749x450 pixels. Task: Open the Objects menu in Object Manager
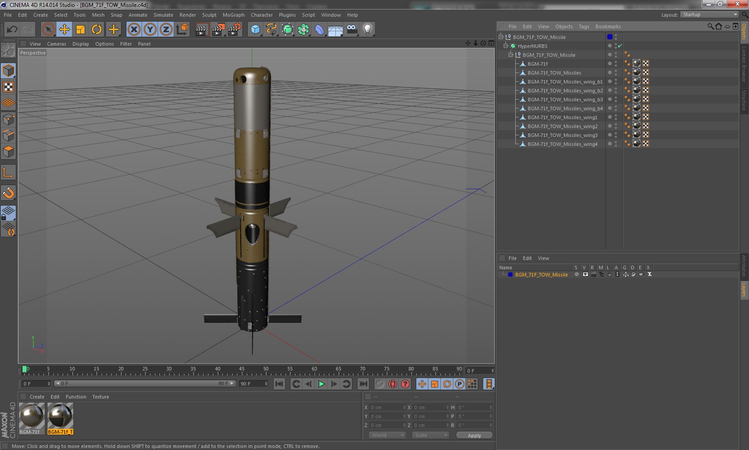(x=564, y=26)
